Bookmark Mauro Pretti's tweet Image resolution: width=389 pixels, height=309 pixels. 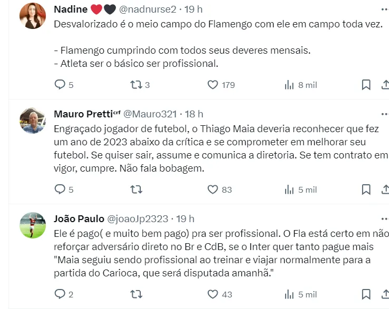[x=366, y=190]
